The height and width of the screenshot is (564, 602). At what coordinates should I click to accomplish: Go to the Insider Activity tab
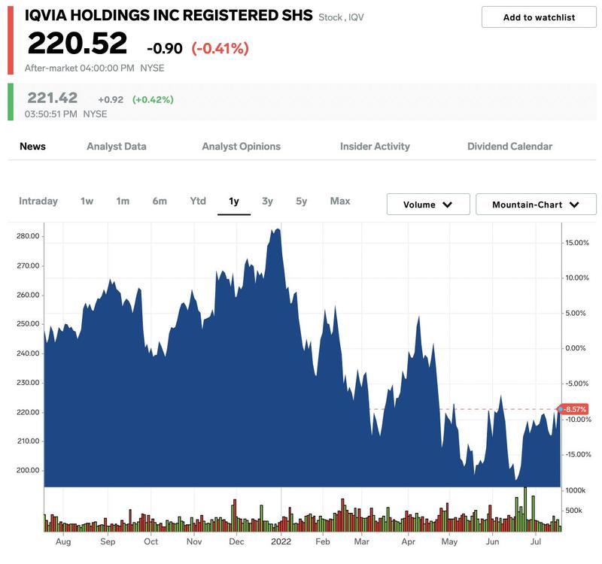(375, 146)
